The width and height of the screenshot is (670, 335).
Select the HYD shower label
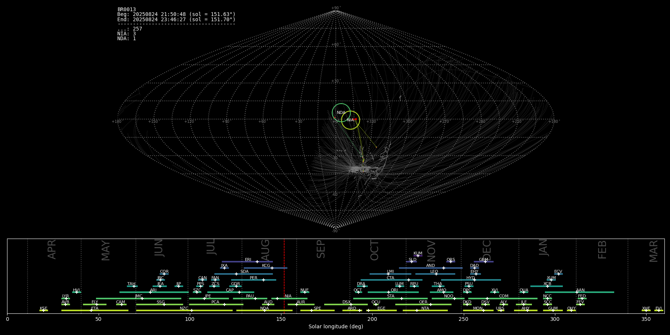tap(470, 278)
